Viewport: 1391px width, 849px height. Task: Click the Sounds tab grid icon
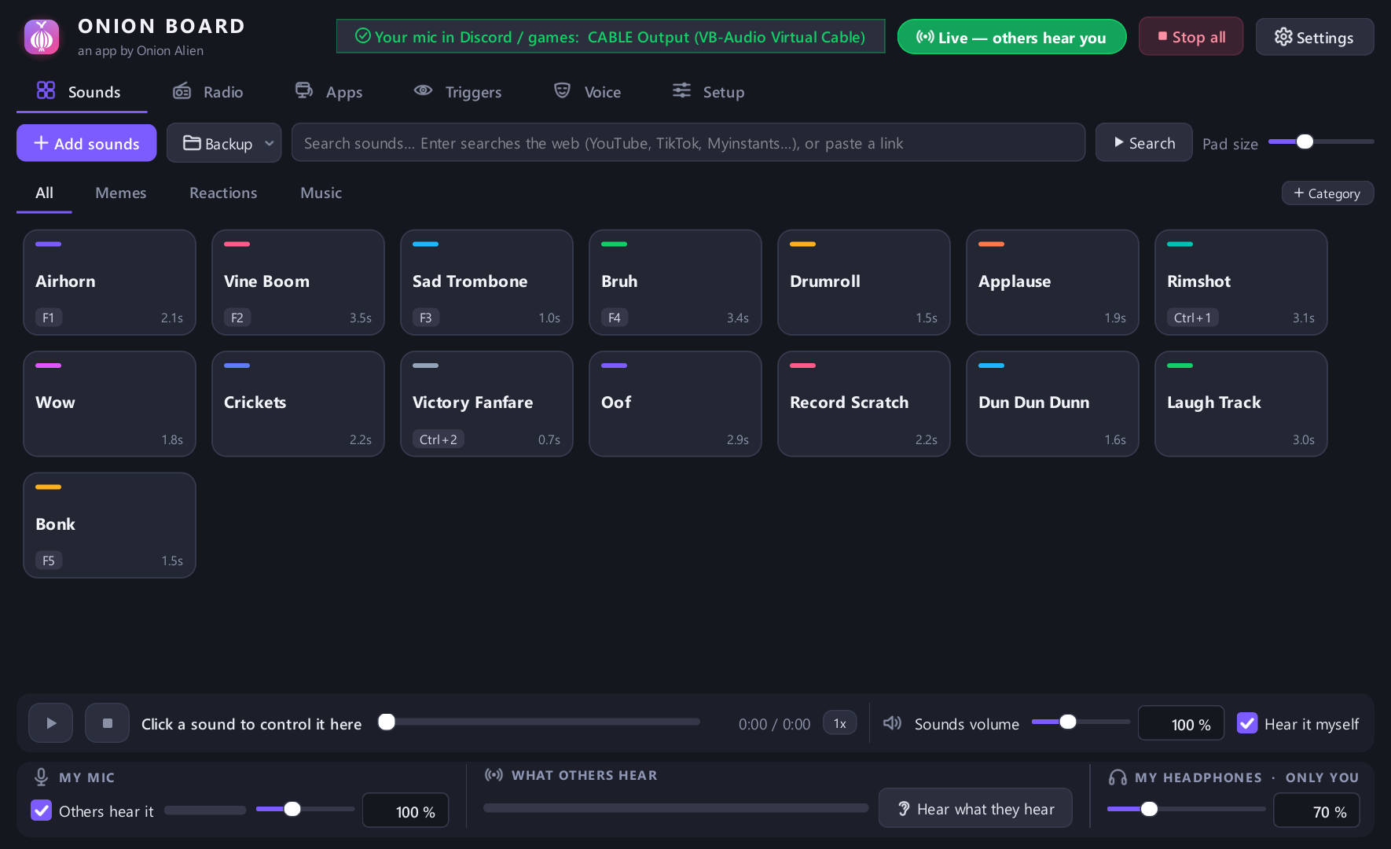pos(46,90)
